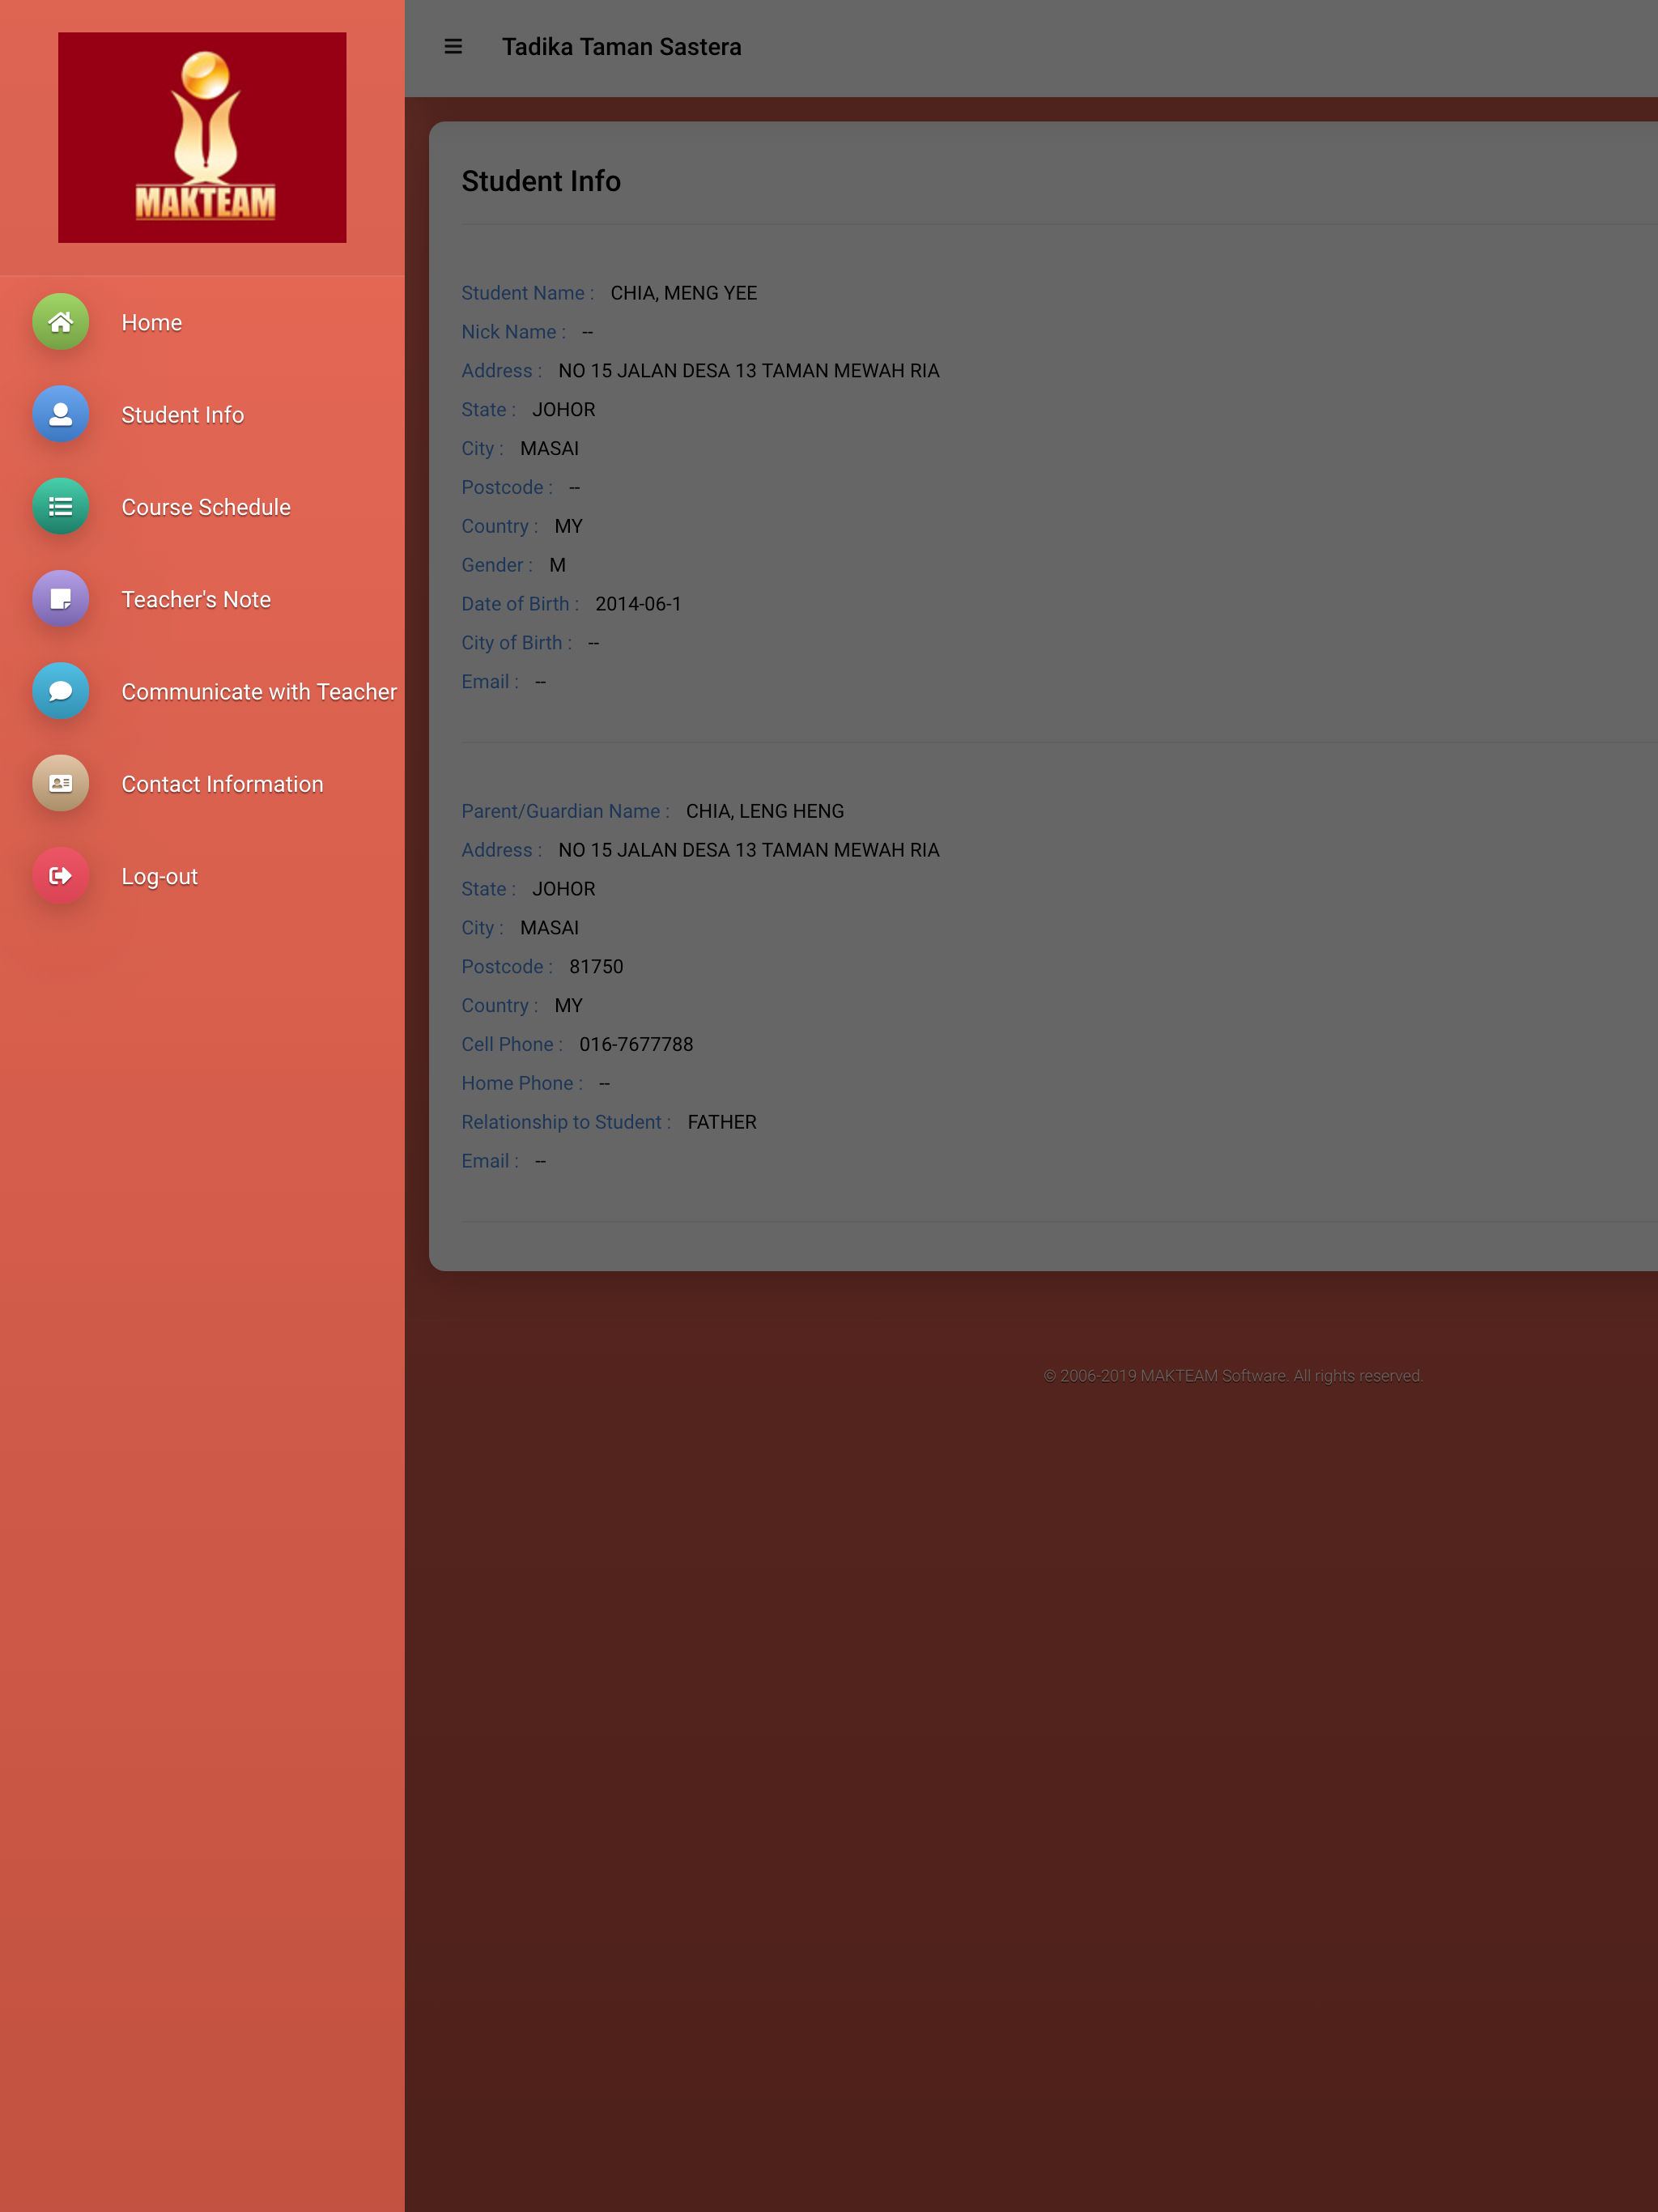Click the Home Phone label
The width and height of the screenshot is (1658, 2212).
pyautogui.click(x=522, y=1083)
